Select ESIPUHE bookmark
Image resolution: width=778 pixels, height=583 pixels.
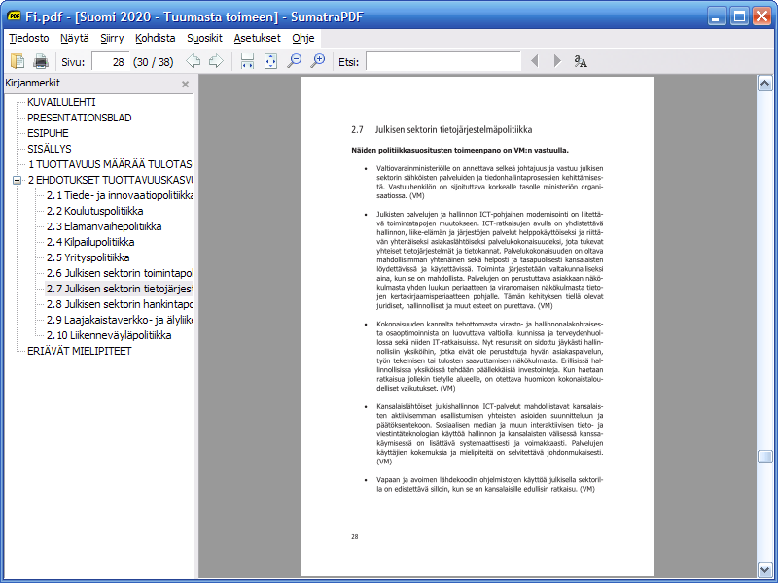(x=48, y=133)
